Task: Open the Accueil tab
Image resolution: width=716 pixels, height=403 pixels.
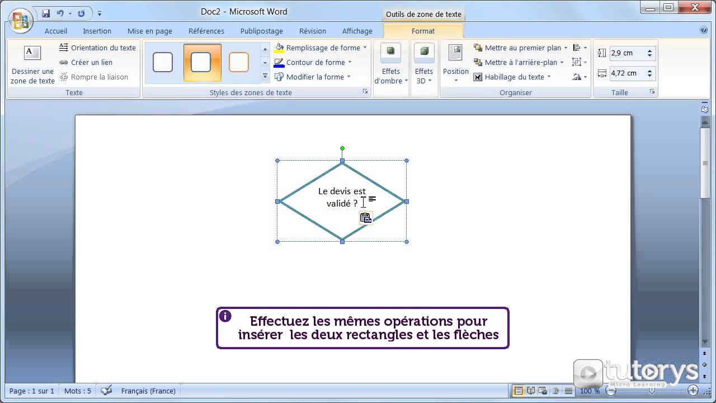Action: pyautogui.click(x=56, y=31)
